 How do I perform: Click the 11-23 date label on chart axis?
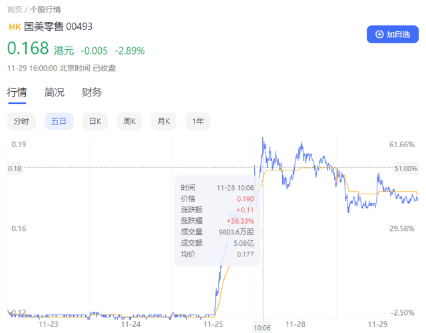(49, 324)
